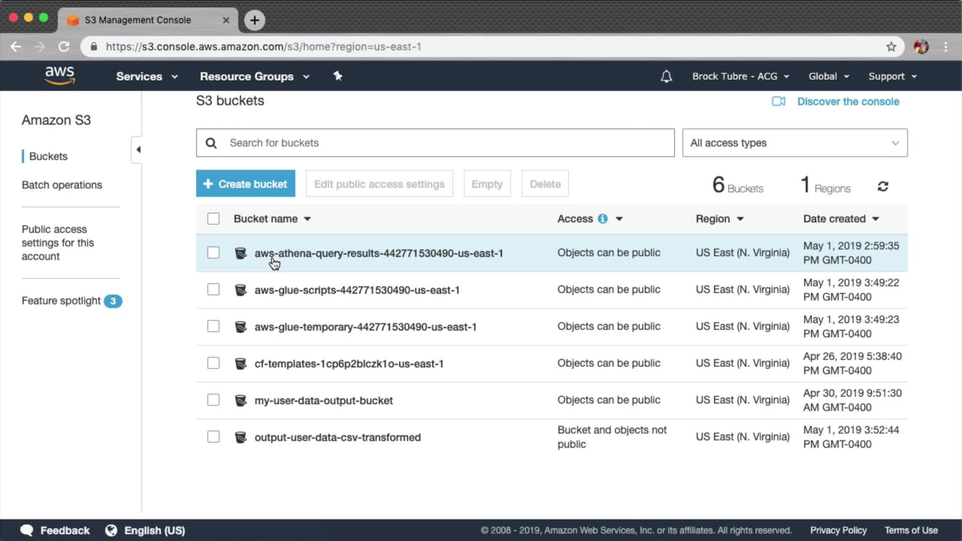
Task: Click the pin shortcuts icon in navbar
Action: (x=338, y=76)
